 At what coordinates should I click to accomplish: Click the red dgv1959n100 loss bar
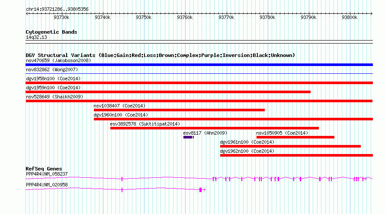pyautogui.click(x=168, y=92)
